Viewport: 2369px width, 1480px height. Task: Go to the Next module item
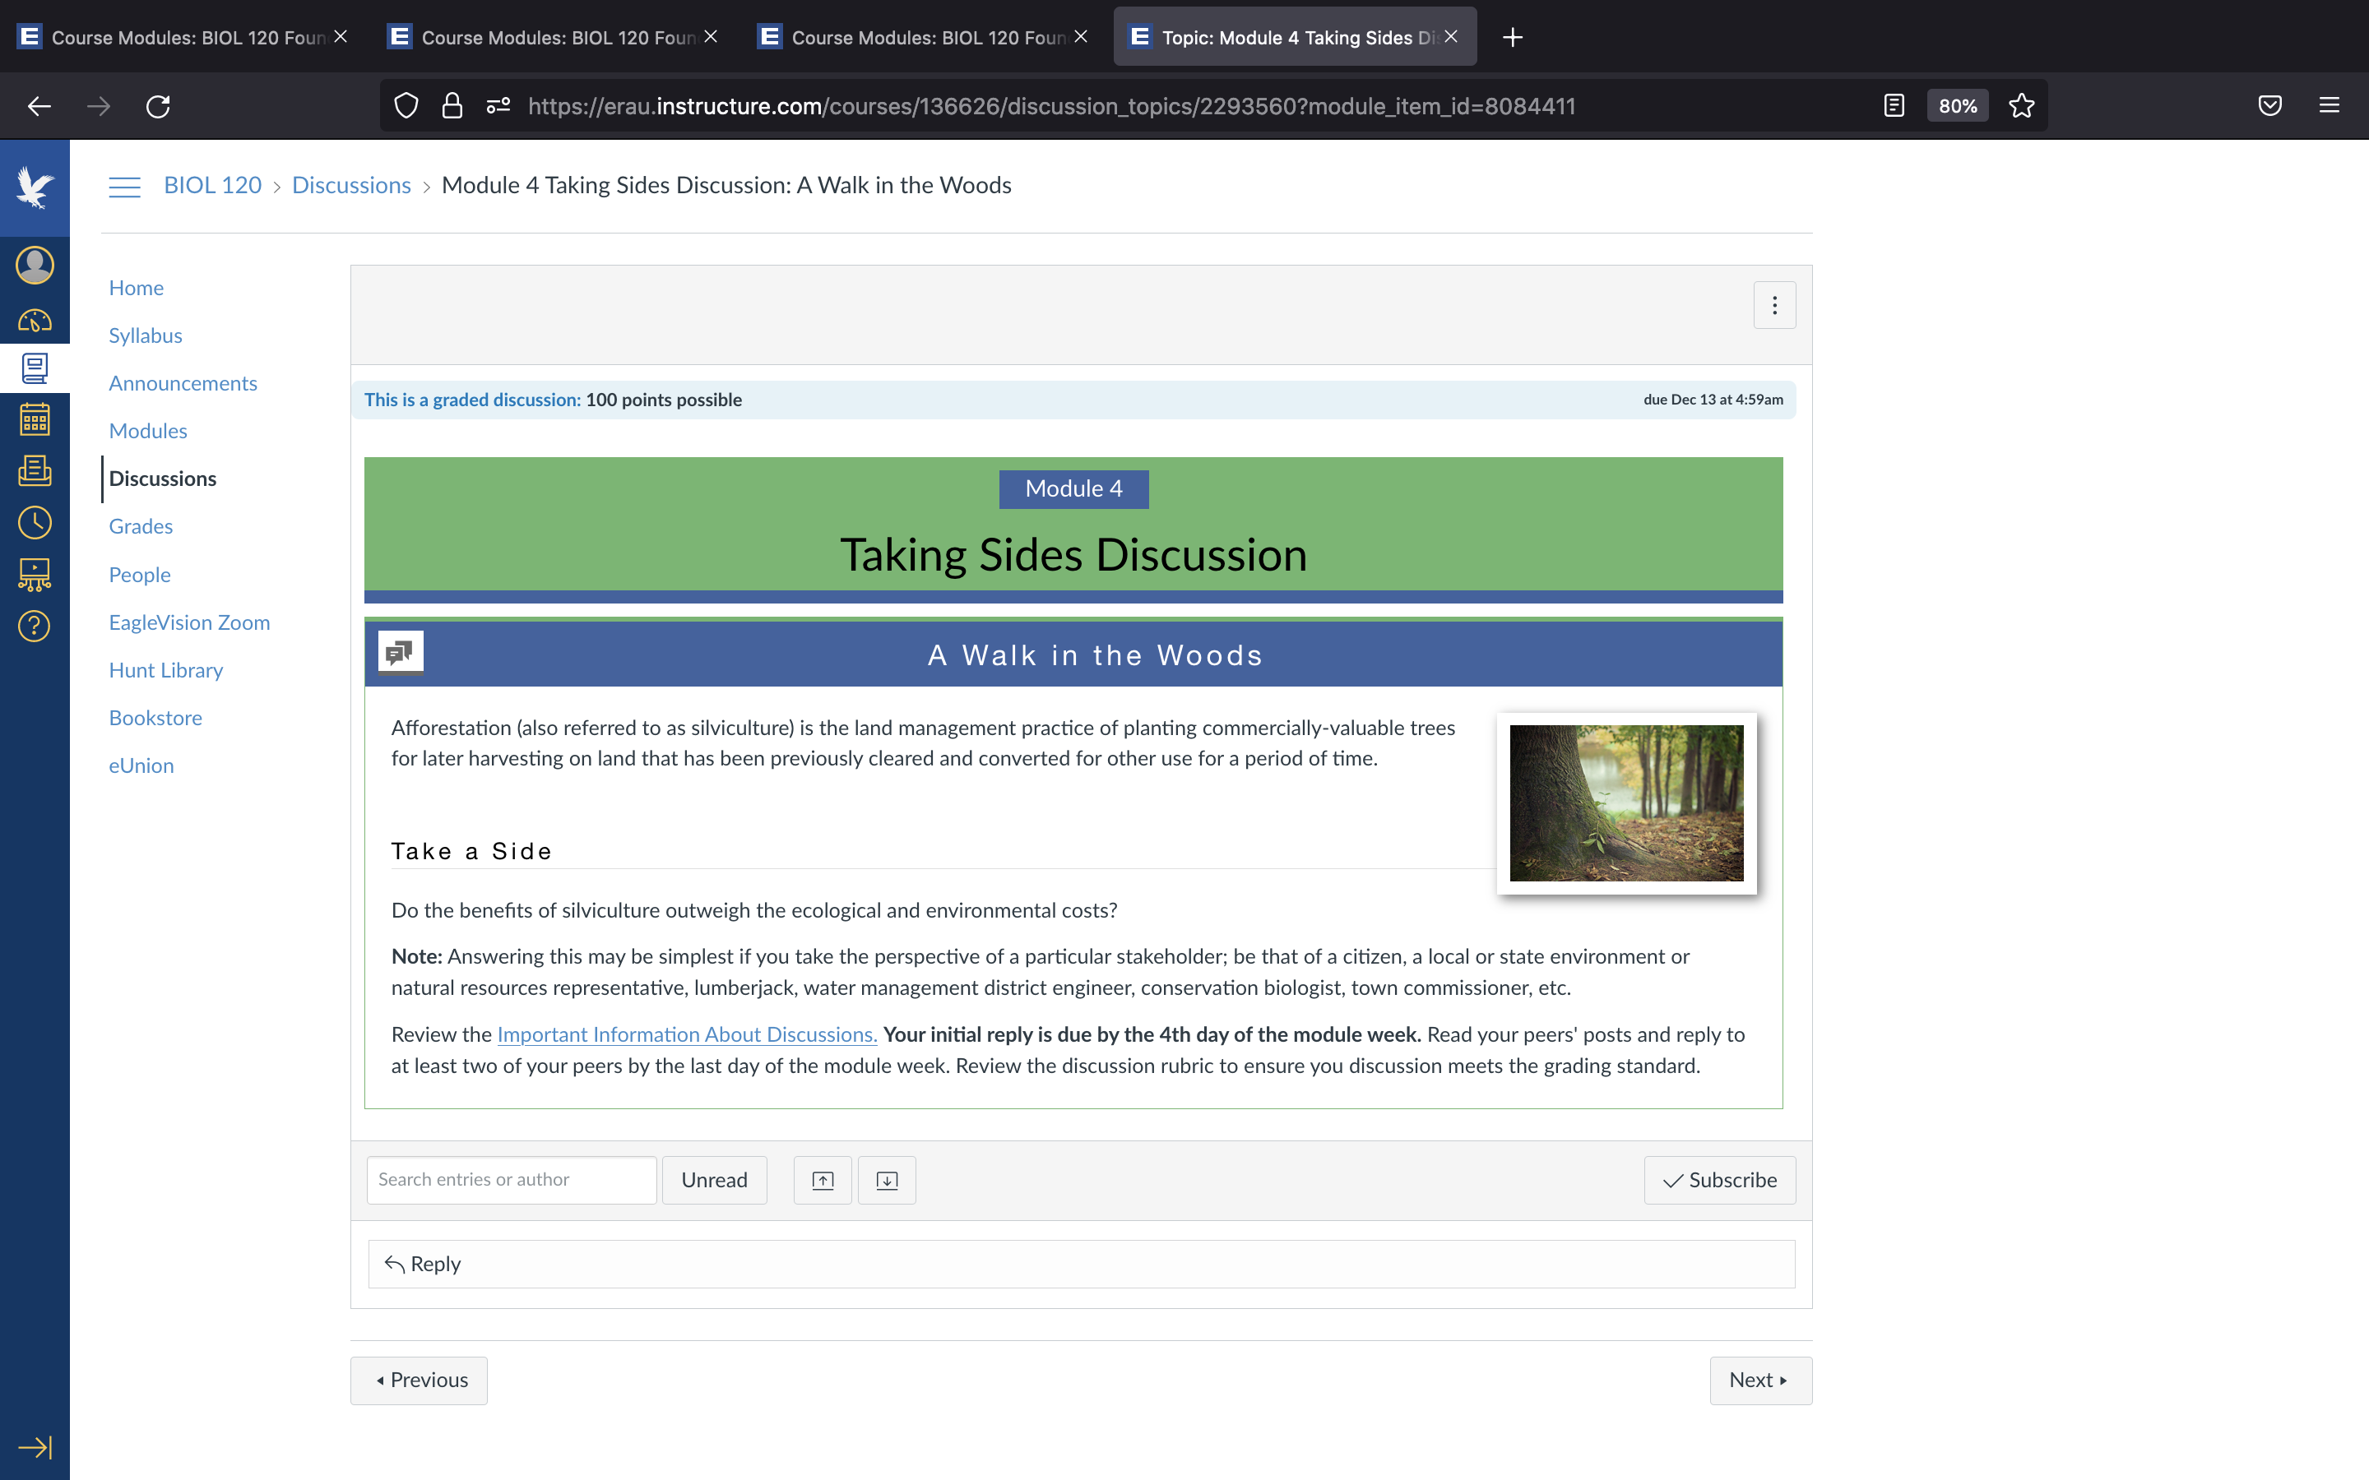tap(1760, 1381)
